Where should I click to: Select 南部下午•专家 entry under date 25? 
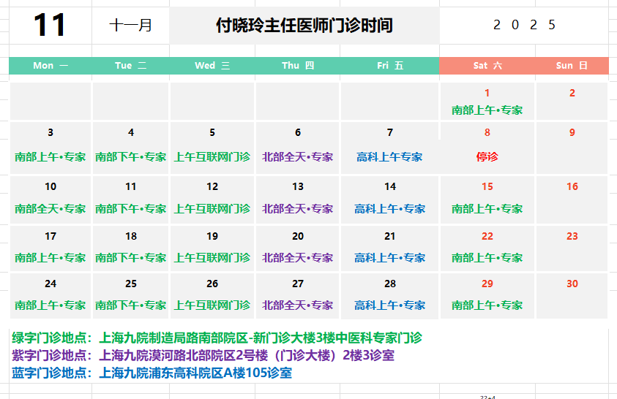(x=131, y=305)
